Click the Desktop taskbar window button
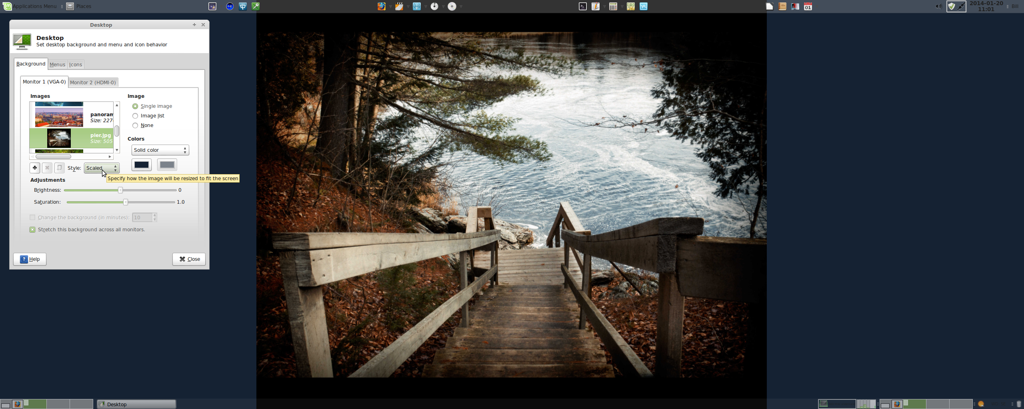The width and height of the screenshot is (1024, 409). tap(136, 404)
